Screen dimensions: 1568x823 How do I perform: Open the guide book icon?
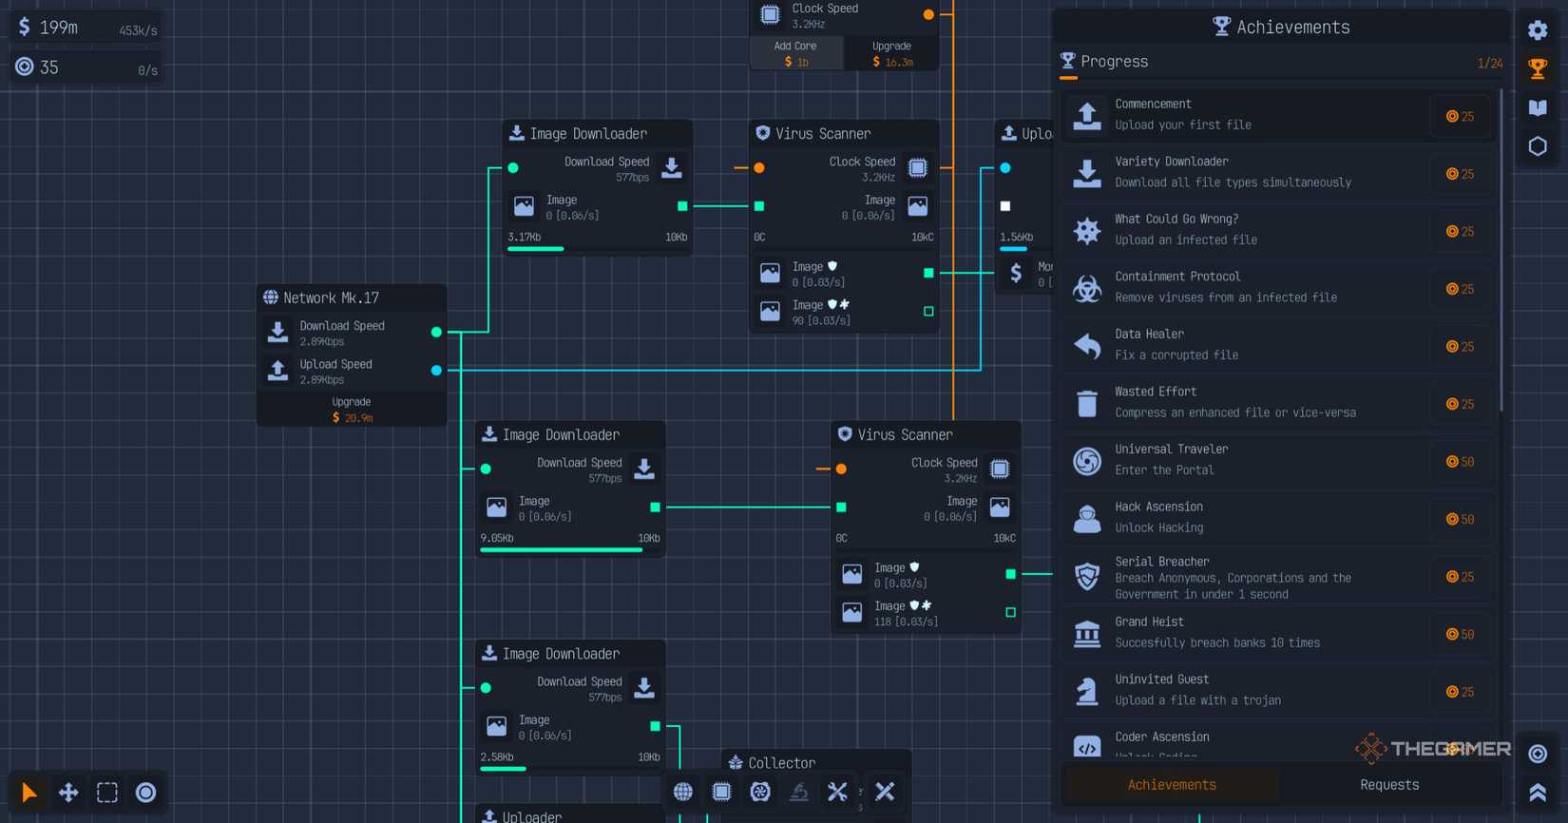click(x=1538, y=107)
